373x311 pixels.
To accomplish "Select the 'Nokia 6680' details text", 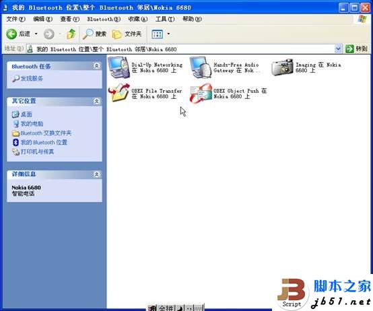I will coord(26,188).
